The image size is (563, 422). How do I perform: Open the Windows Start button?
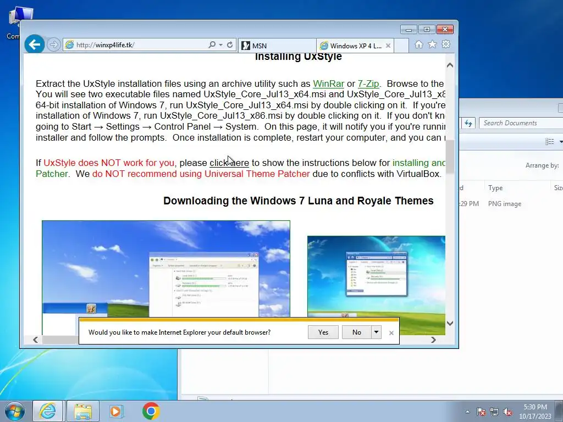pos(14,411)
